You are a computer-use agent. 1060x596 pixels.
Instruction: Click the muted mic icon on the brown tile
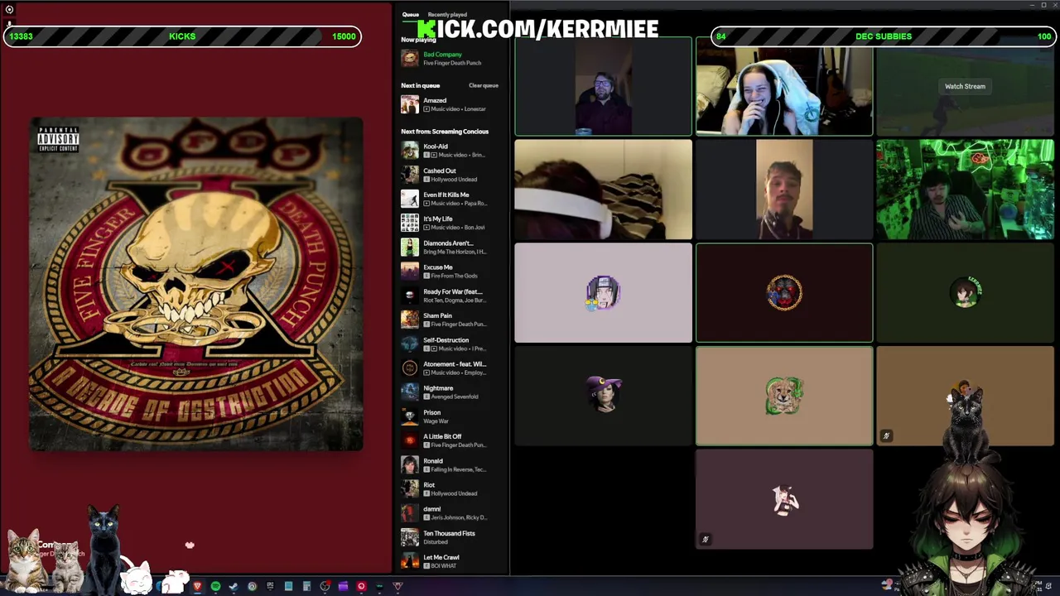coord(886,436)
